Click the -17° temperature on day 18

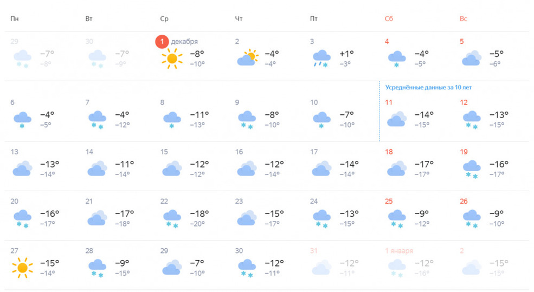coord(424,164)
